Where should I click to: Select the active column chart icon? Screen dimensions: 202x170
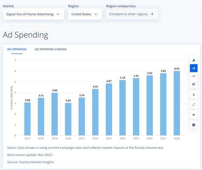pyautogui.click(x=193, y=68)
